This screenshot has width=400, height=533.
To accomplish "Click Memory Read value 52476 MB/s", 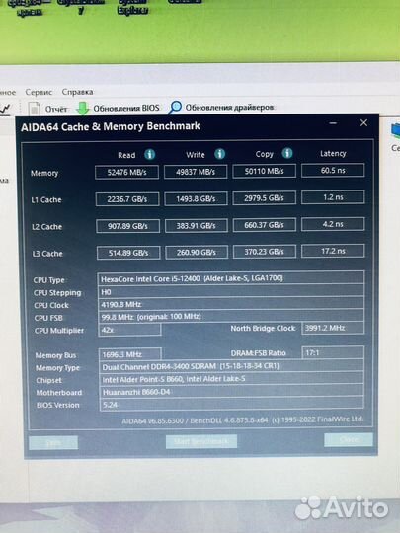I will (x=126, y=172).
